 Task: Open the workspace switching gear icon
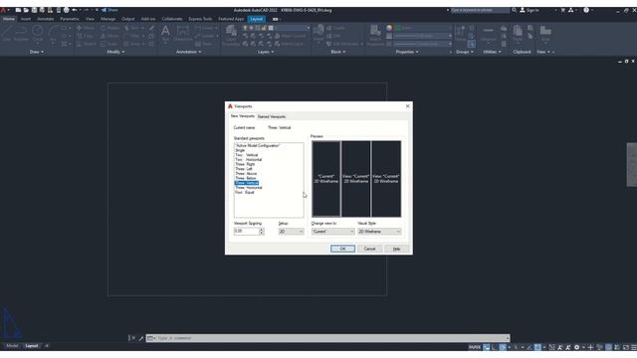(x=576, y=347)
